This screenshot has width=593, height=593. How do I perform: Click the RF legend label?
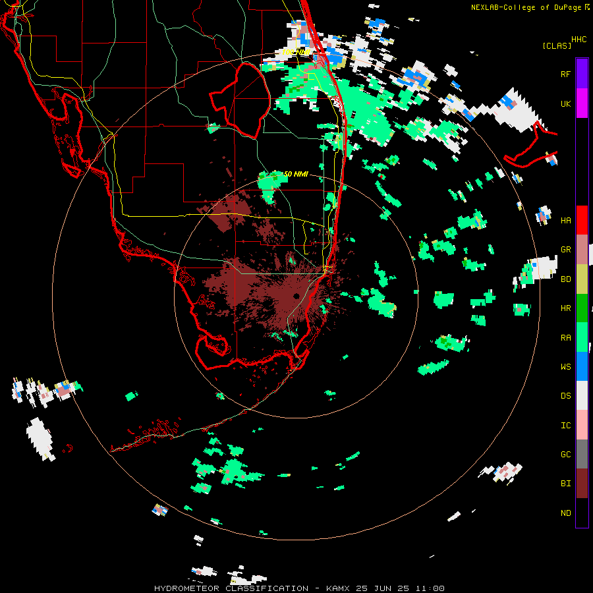click(x=565, y=74)
